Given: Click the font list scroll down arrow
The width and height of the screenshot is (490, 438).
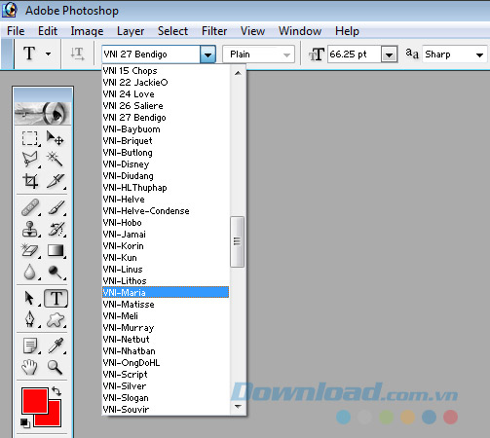Looking at the screenshot, I should coord(238,407).
